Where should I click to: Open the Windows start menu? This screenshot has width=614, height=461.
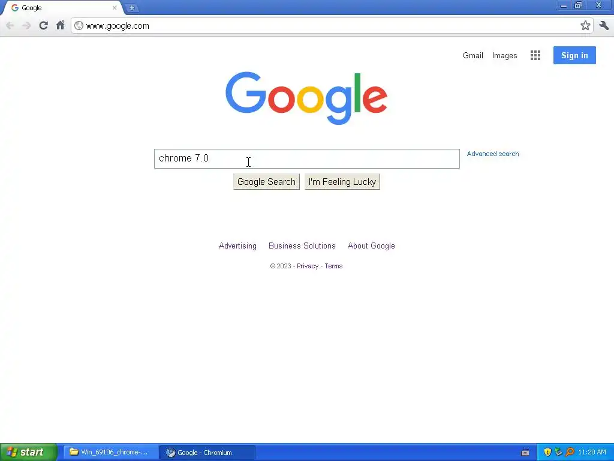pos(29,452)
